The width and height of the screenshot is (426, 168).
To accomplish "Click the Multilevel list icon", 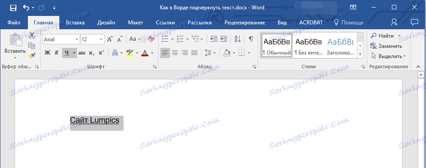I will pyautogui.click(x=195, y=39).
